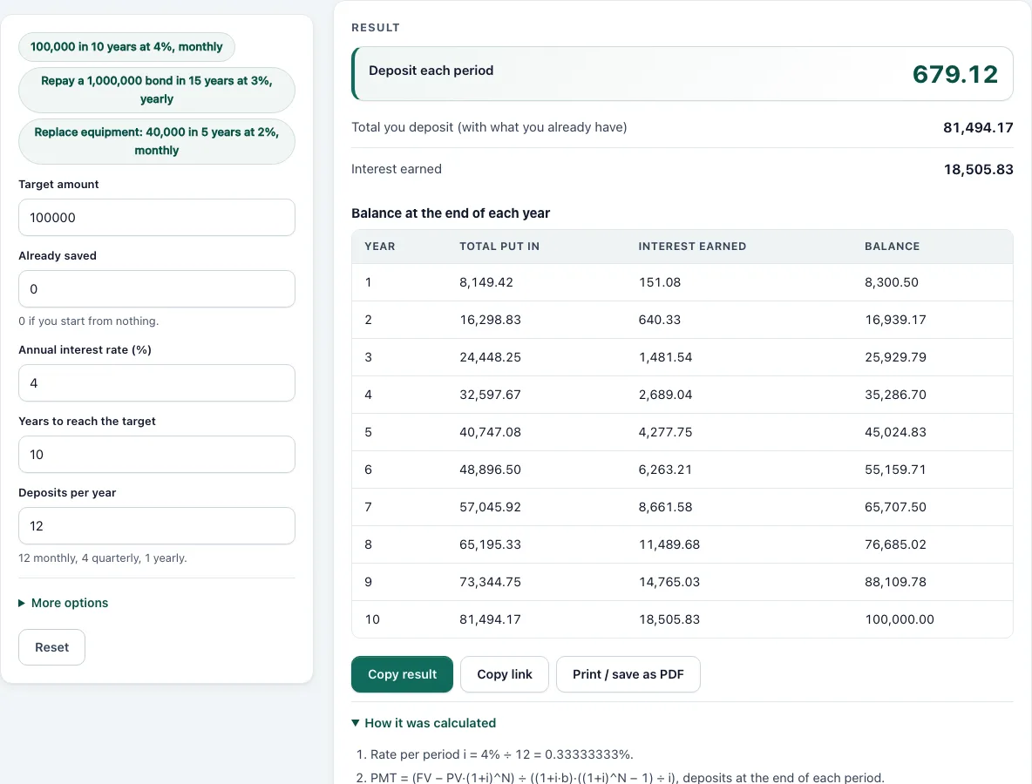
Task: Apply the '100,000 in 10 years at 4%, monthly' preset
Action: coord(126,47)
